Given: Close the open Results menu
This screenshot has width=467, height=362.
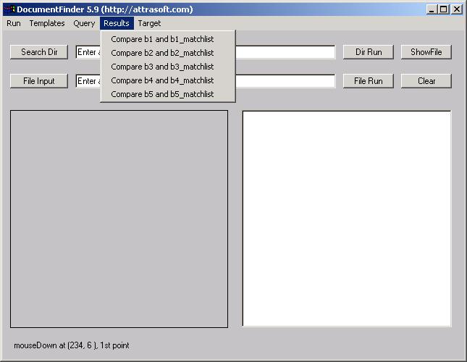Looking at the screenshot, I should click(x=117, y=23).
